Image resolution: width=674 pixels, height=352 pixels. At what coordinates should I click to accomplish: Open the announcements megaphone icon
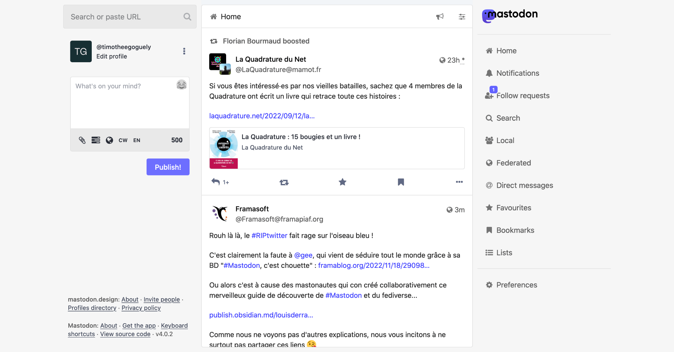click(x=440, y=17)
